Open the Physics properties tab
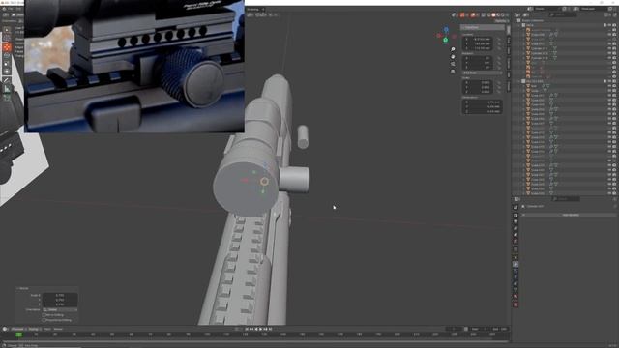Viewport: 619px width, 348px height. (x=516, y=277)
